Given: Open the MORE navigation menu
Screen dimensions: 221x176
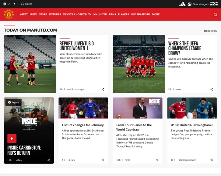Looking at the screenshot, I should (x=156, y=14).
